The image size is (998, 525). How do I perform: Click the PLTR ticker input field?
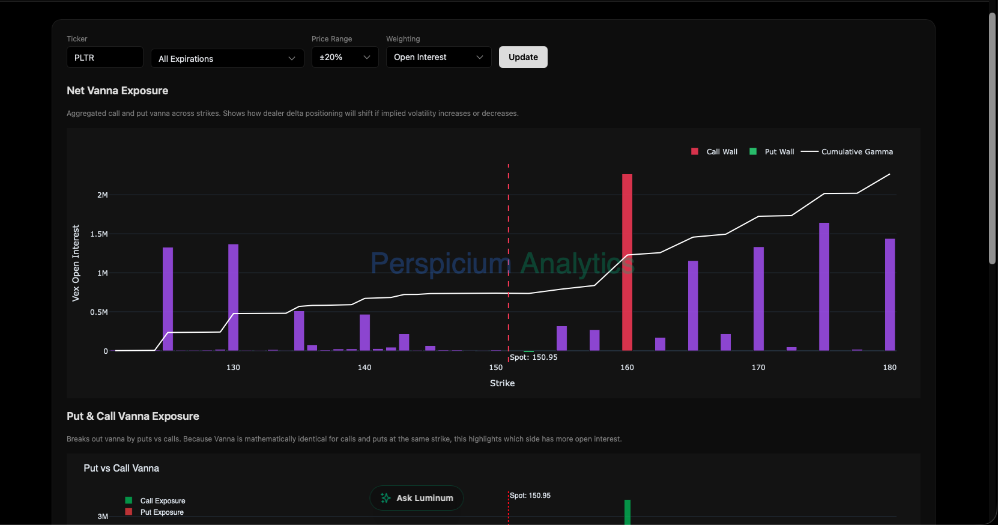[105, 58]
